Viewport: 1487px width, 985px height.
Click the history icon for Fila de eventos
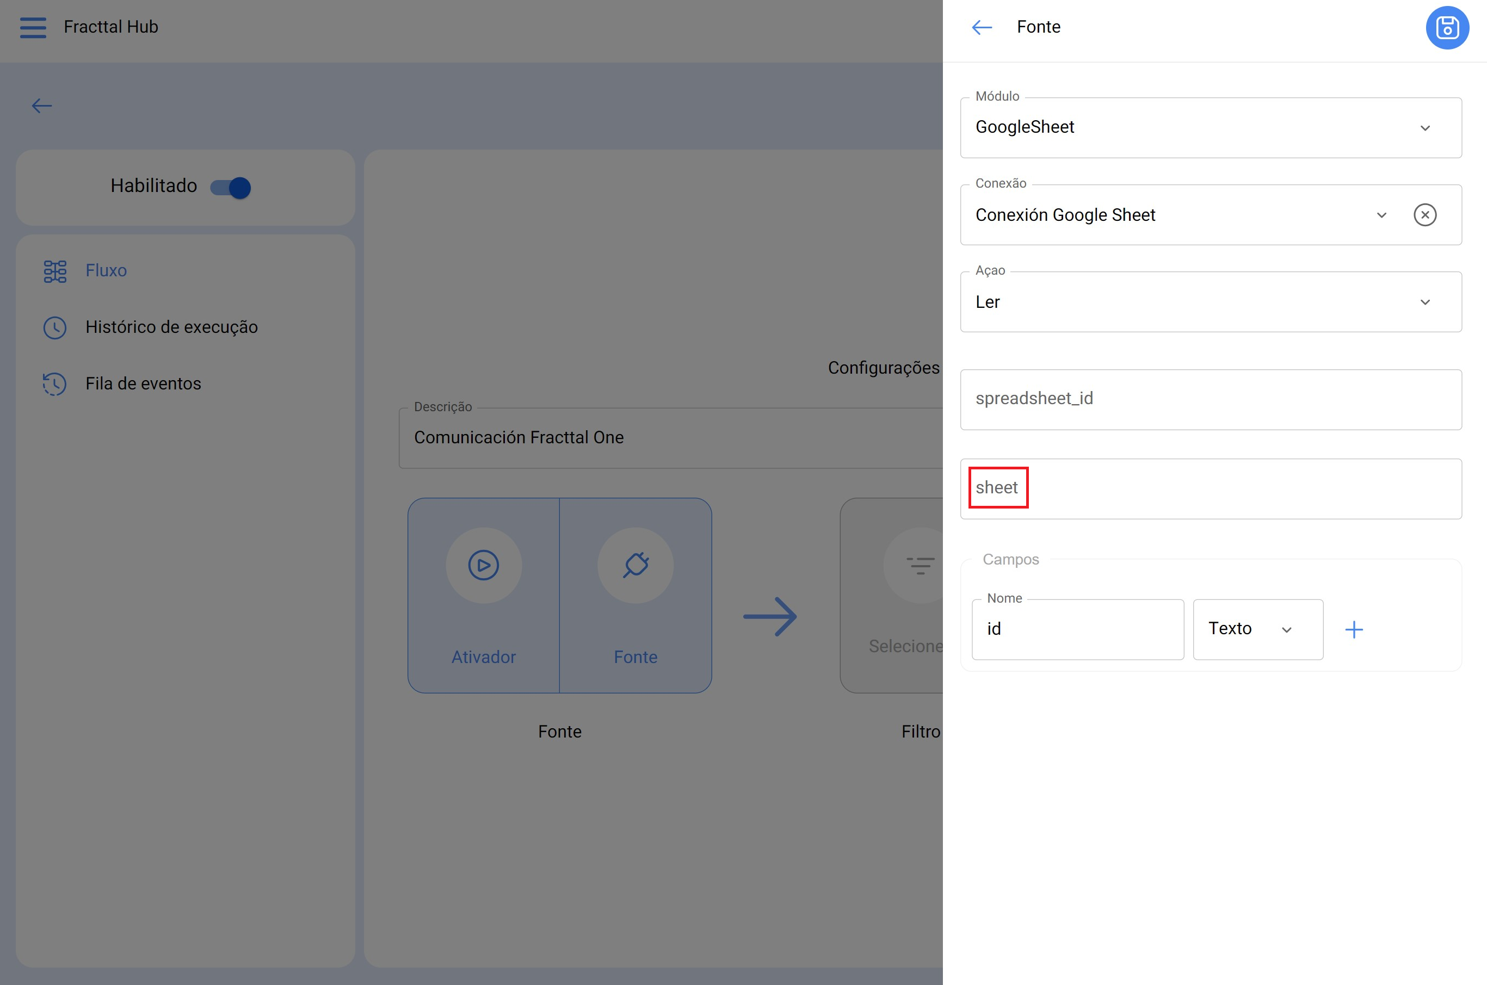click(54, 384)
